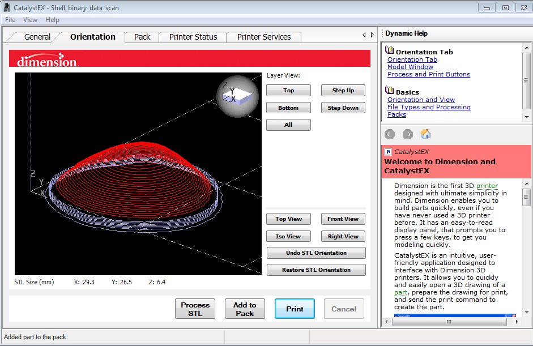Click the Process STL button
The height and width of the screenshot is (346, 533).
pyautogui.click(x=195, y=309)
